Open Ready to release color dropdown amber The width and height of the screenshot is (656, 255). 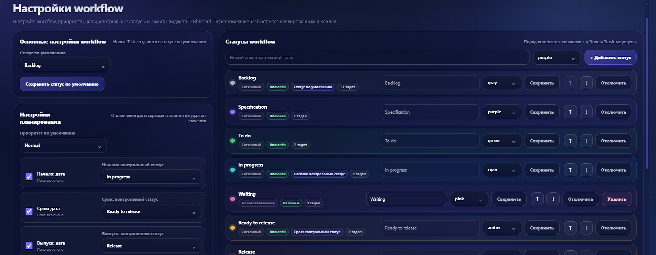point(502,228)
